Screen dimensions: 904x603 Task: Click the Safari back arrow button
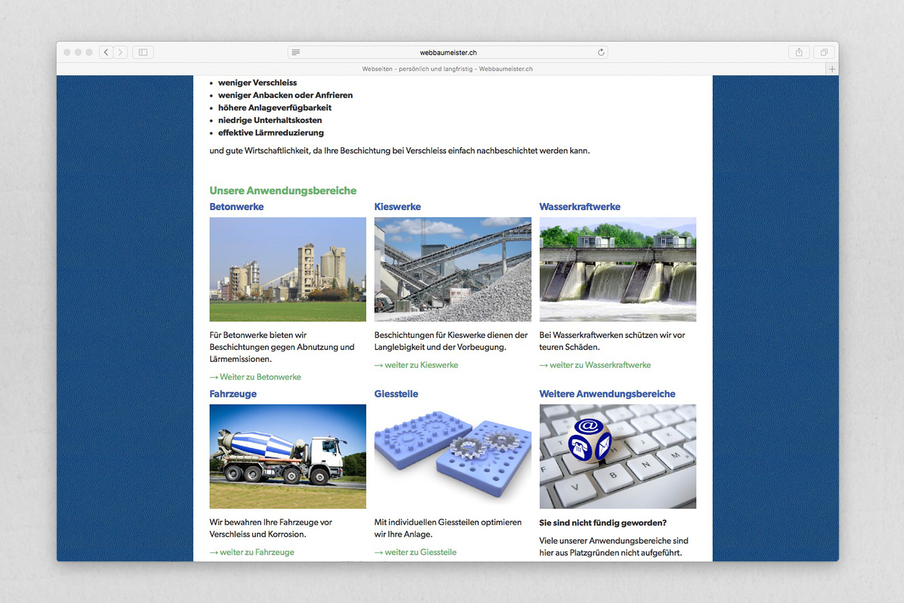(x=106, y=52)
